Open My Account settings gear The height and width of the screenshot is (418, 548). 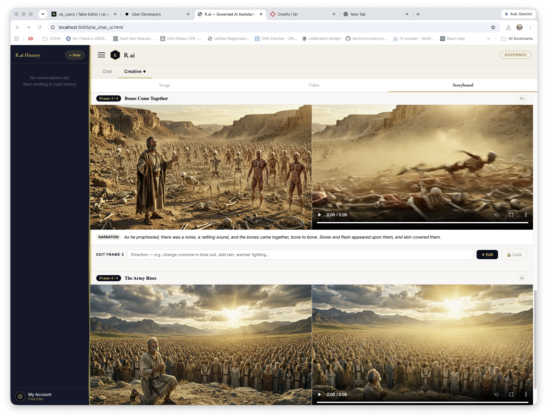[x=20, y=397]
